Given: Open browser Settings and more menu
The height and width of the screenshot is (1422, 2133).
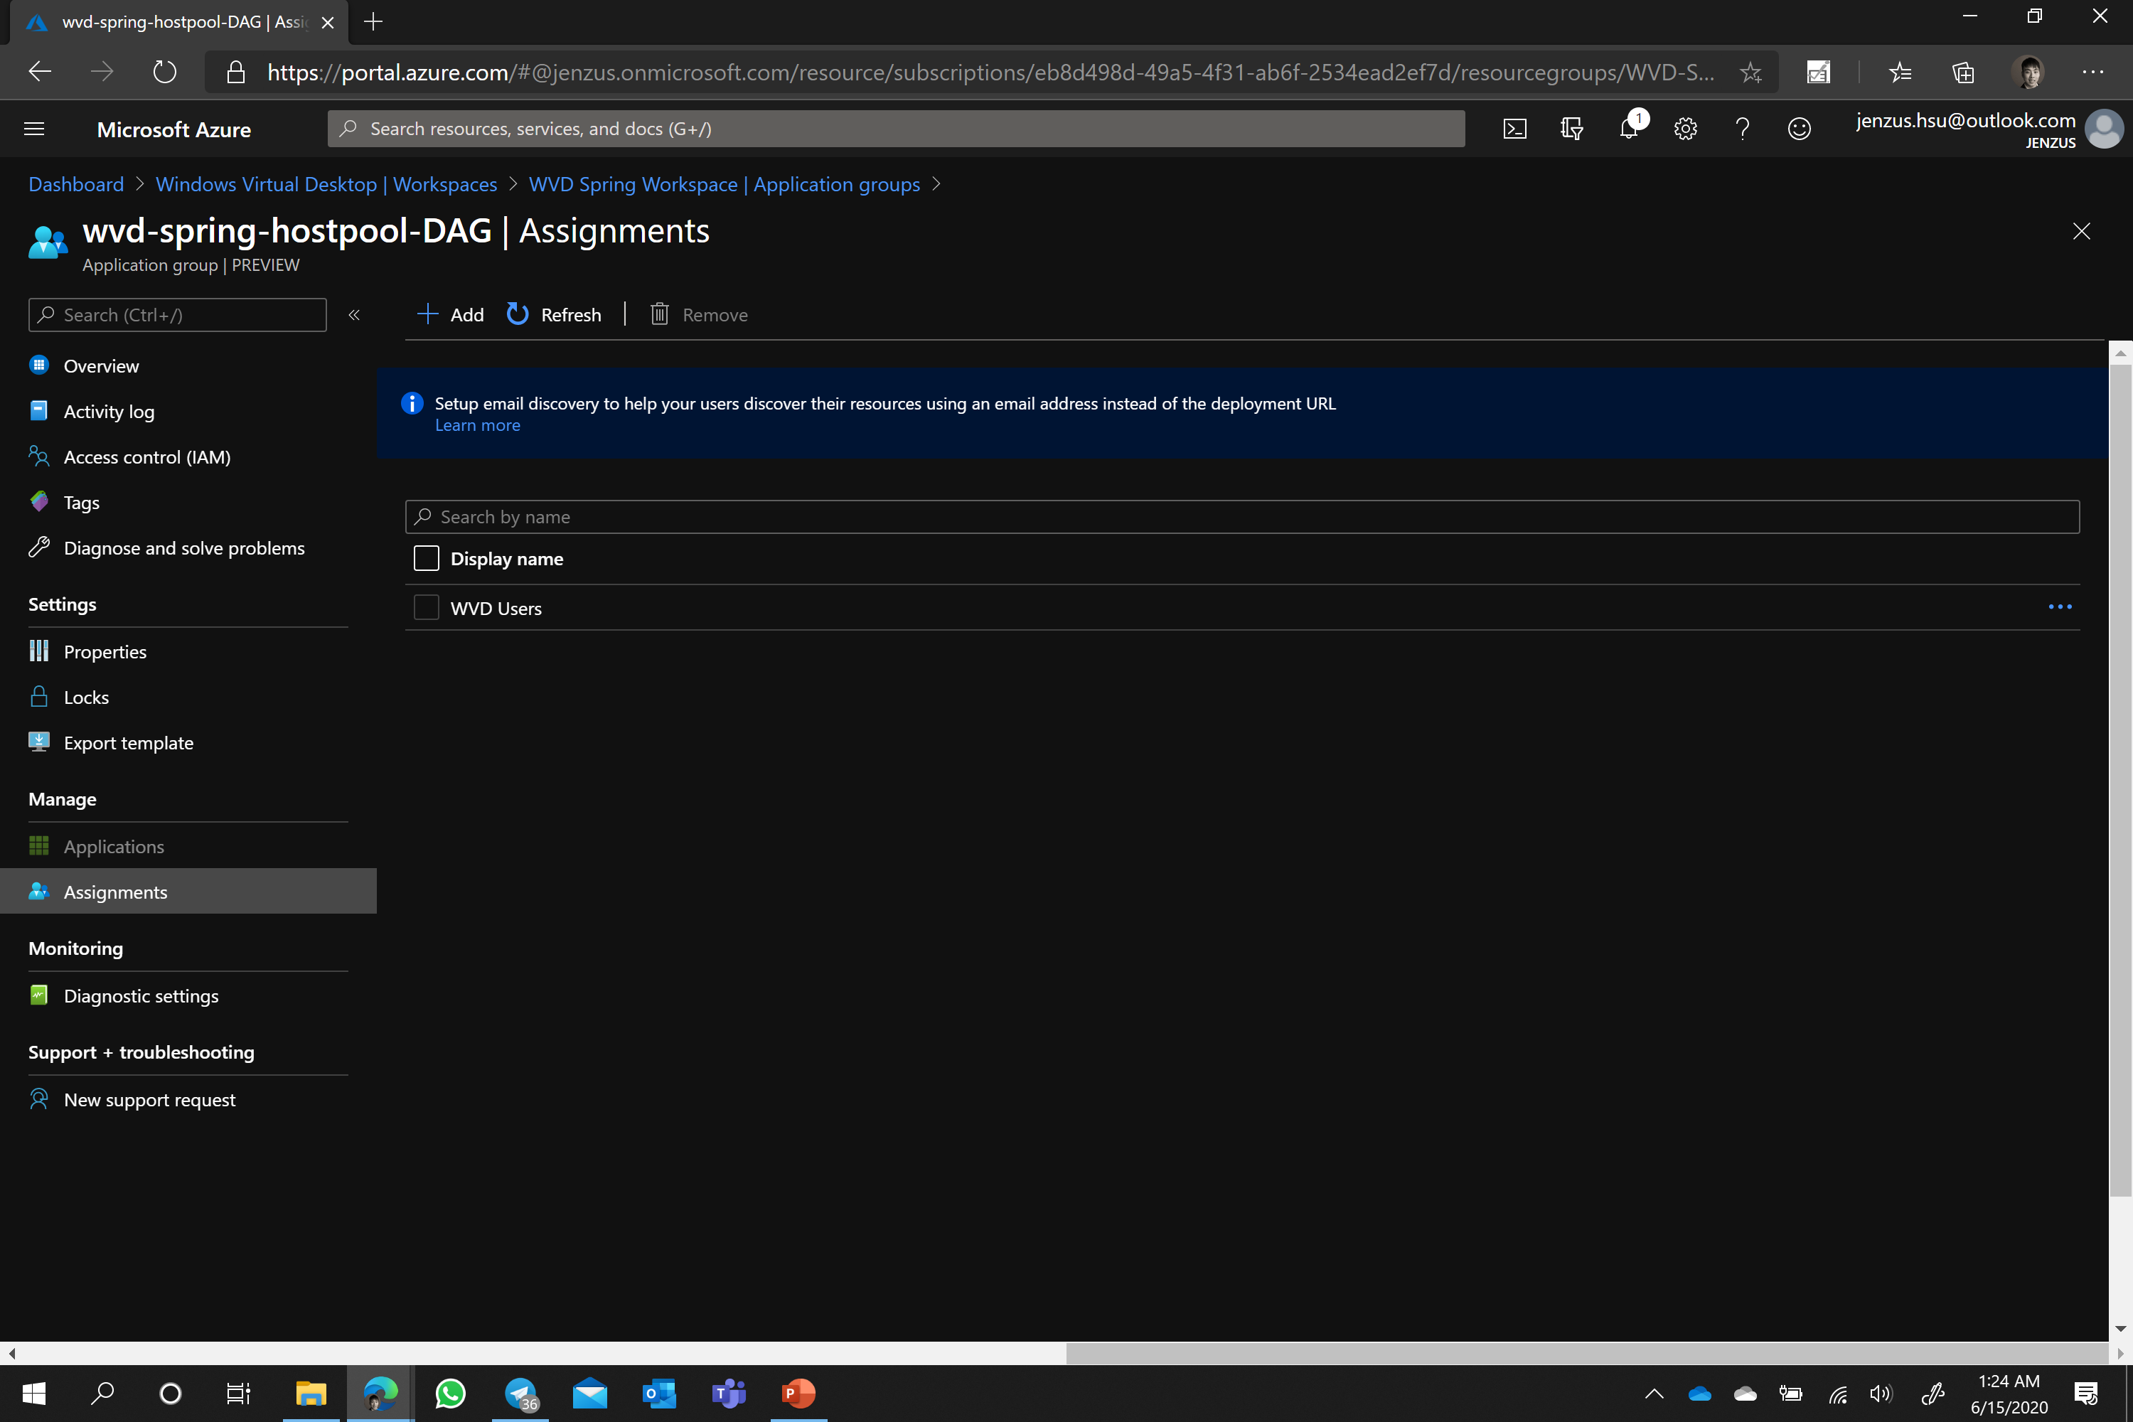Looking at the screenshot, I should (x=2092, y=73).
